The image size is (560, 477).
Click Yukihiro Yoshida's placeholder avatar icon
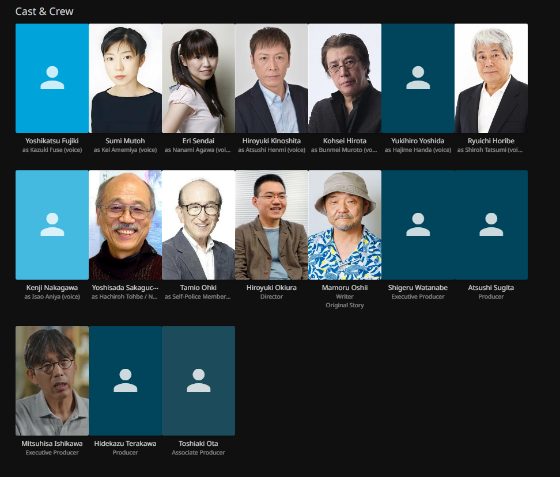tap(418, 78)
